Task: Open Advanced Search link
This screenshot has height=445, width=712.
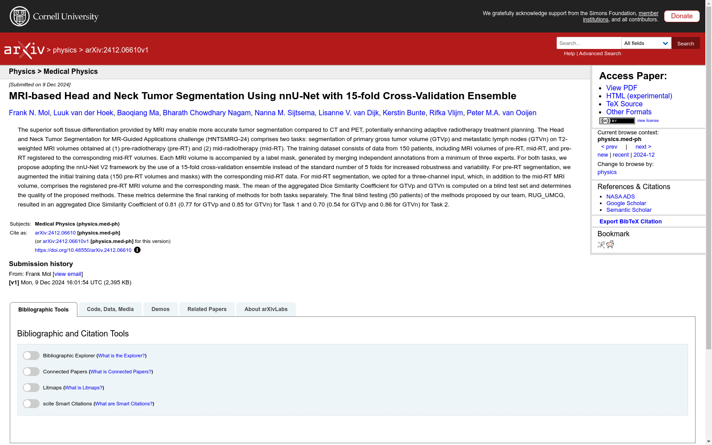Action: pos(600,53)
